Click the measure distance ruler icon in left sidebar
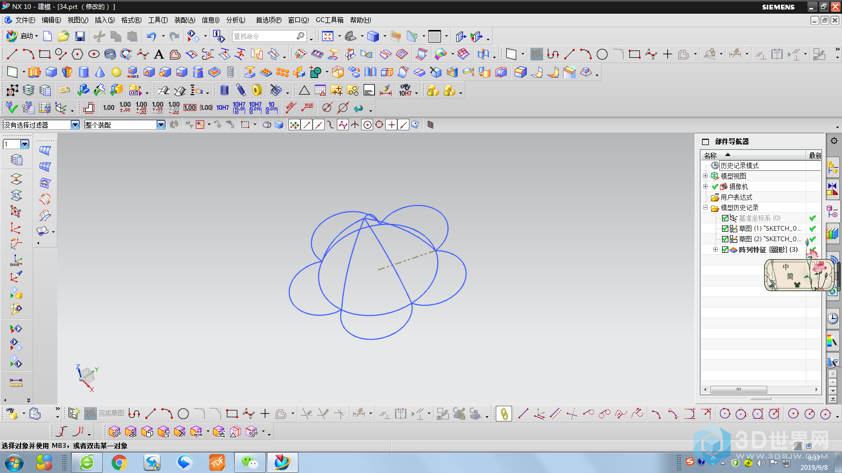Viewport: 842px width, 473px height. tap(16, 382)
